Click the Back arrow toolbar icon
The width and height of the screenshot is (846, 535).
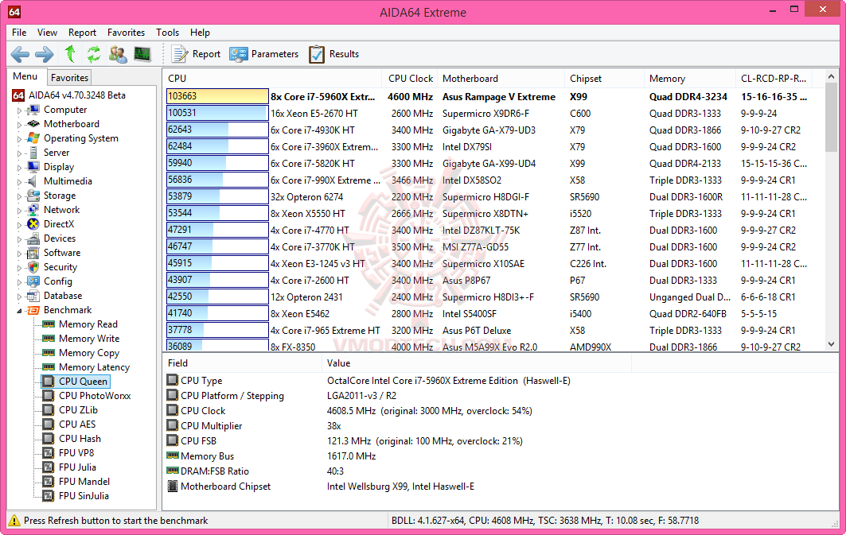pyautogui.click(x=21, y=54)
